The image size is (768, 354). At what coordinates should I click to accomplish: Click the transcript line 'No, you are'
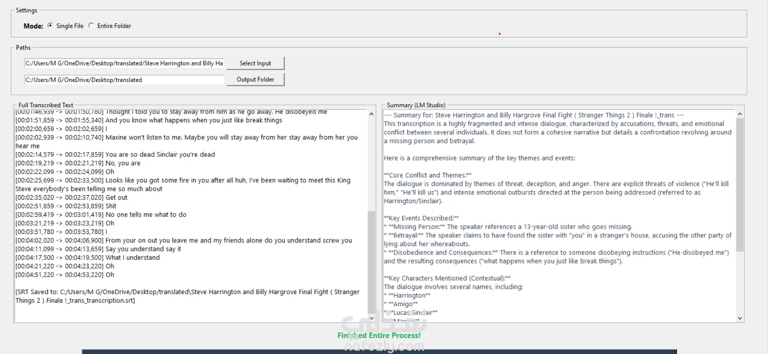[x=78, y=163]
